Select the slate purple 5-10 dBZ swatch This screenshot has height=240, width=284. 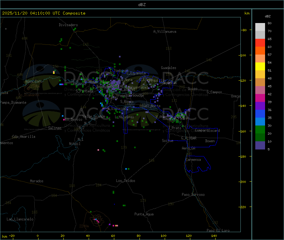(x=260, y=145)
